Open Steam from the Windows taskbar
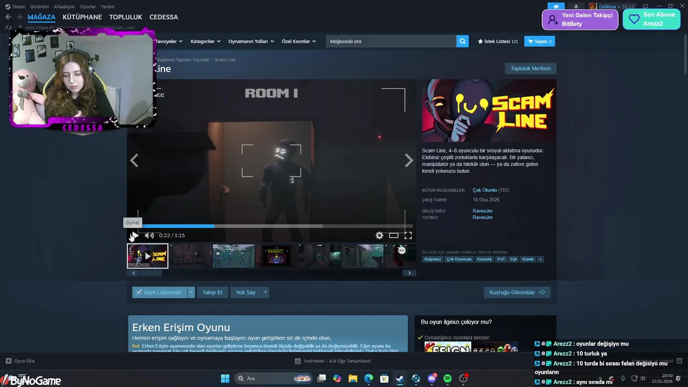 coord(400,378)
